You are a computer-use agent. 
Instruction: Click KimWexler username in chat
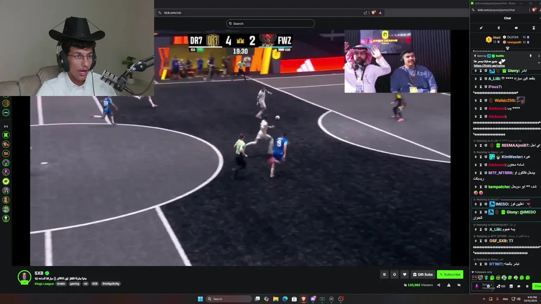(512, 157)
